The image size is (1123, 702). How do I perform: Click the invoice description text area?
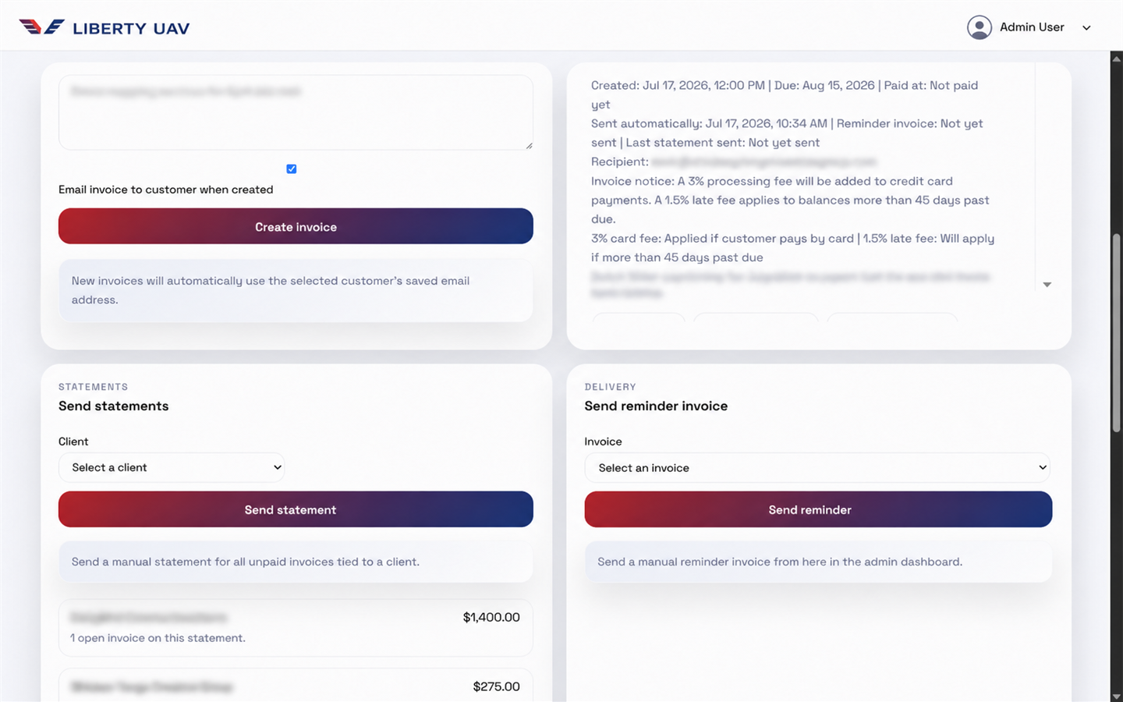296,112
